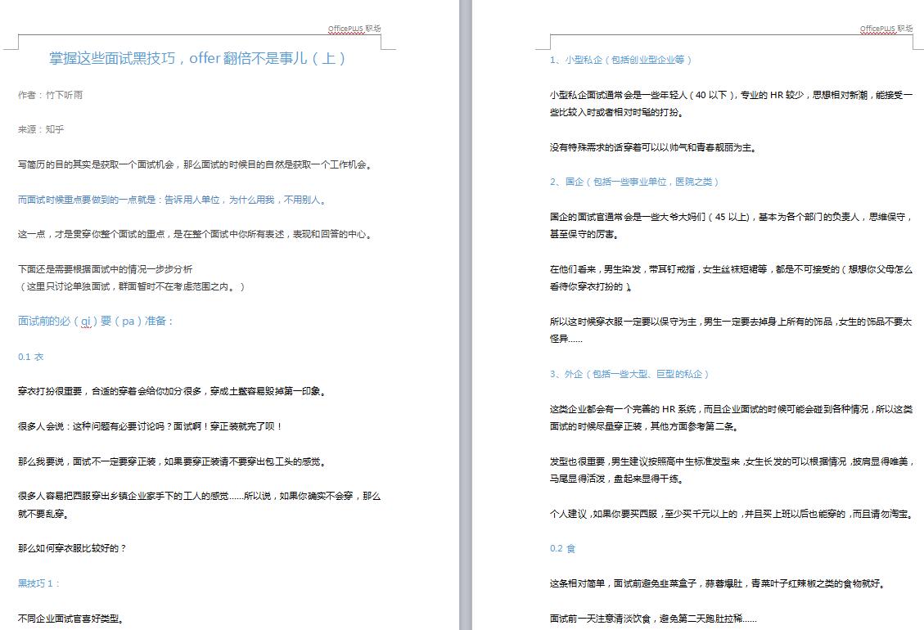Place cursor in paragraph starting 穿衣打扮很重要
924x630 pixels.
tap(172, 391)
